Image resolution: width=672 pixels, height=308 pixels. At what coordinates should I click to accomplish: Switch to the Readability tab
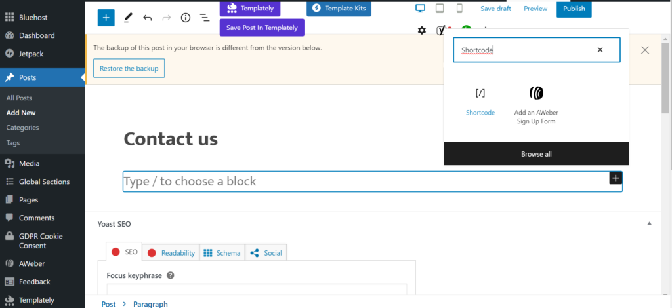pos(171,253)
